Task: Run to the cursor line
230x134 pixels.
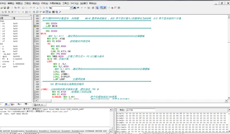Action: (19, 12)
